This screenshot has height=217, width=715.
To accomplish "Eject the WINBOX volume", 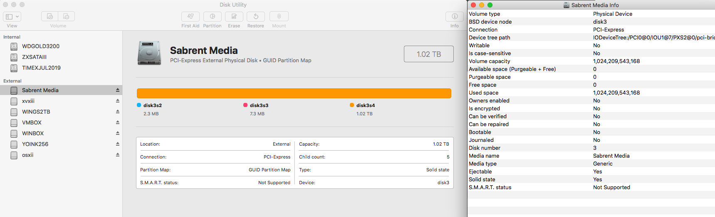I will pyautogui.click(x=118, y=133).
